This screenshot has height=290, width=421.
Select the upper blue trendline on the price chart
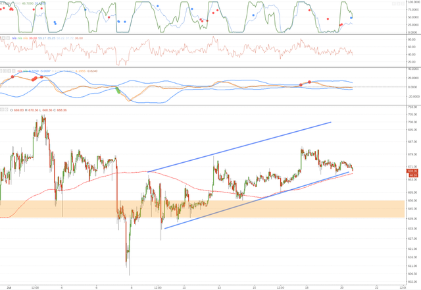point(239,147)
